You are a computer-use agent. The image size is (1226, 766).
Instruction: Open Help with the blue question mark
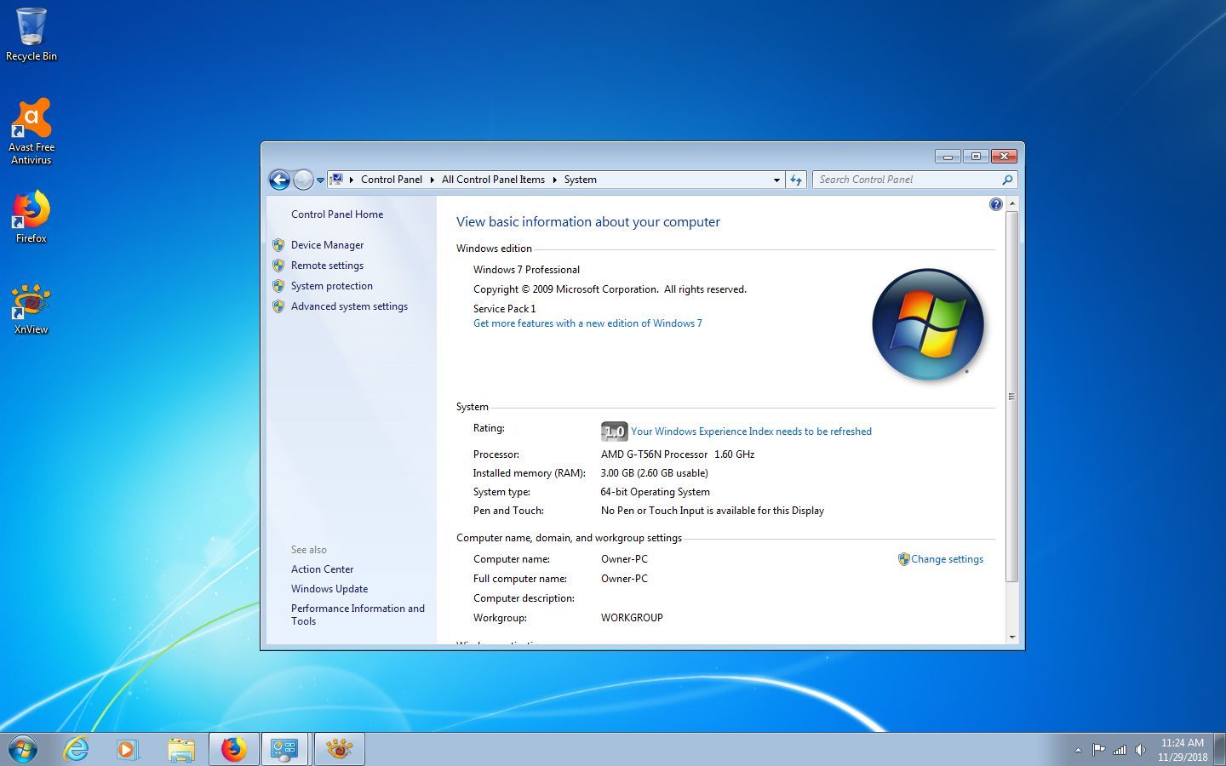click(x=995, y=204)
